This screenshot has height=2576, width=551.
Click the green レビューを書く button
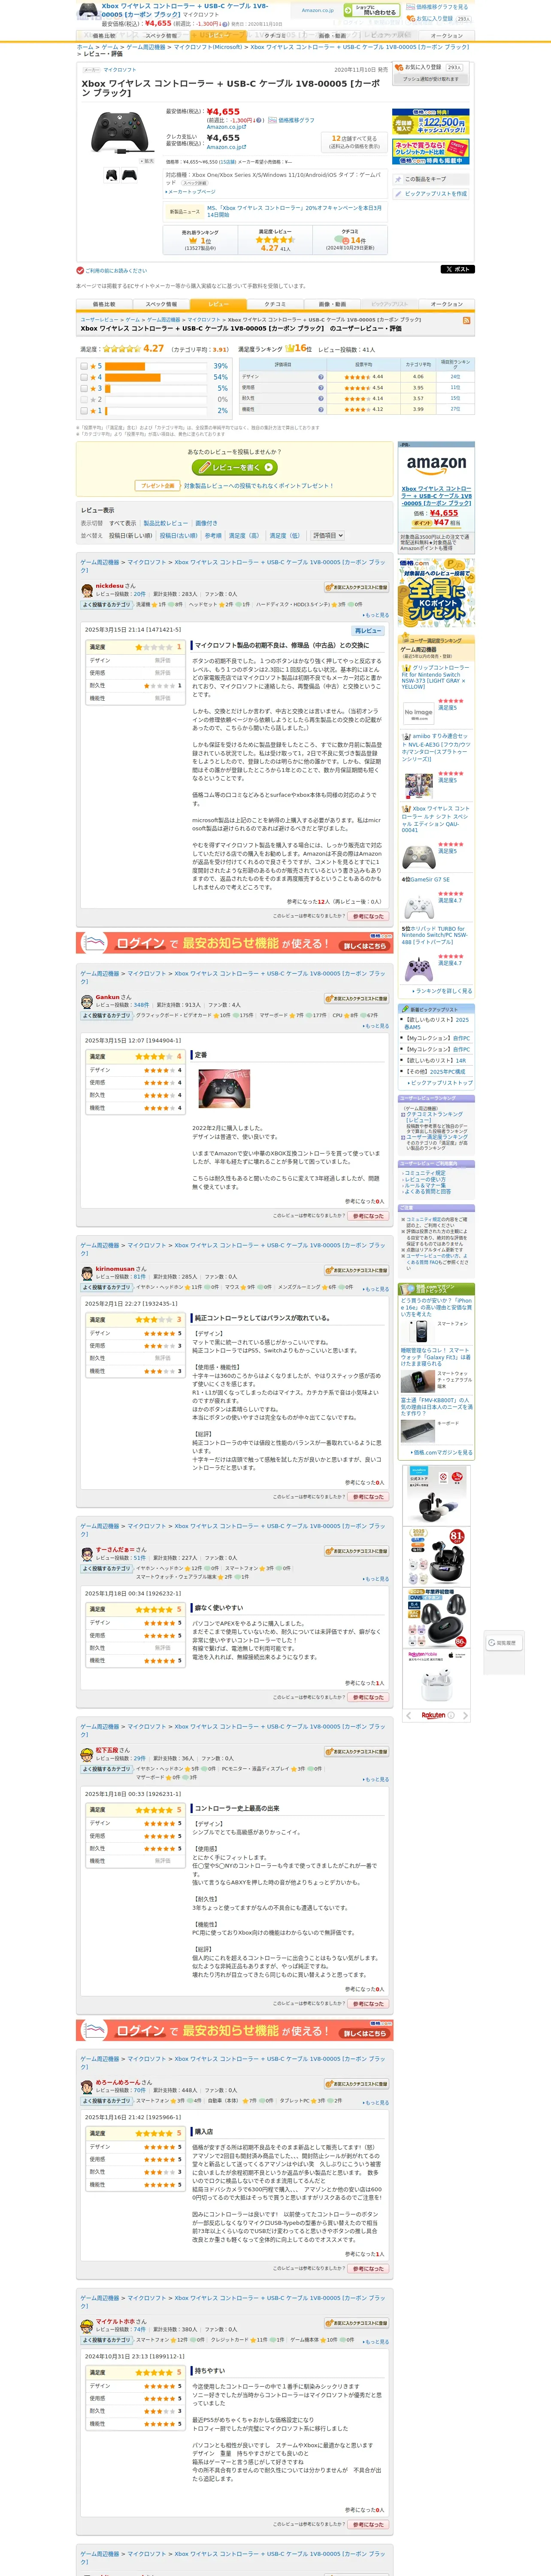235,467
